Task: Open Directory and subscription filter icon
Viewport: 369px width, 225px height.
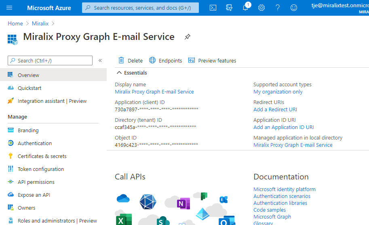Action: pyautogui.click(x=229, y=8)
